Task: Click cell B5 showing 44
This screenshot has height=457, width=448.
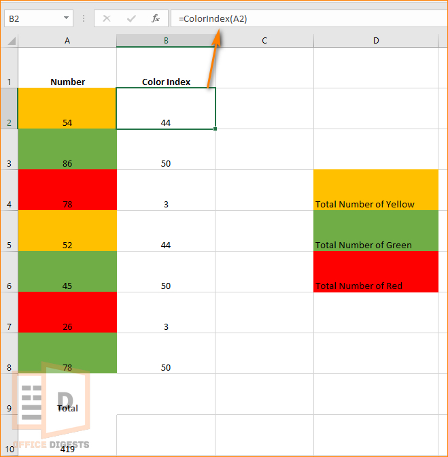Action: (166, 231)
